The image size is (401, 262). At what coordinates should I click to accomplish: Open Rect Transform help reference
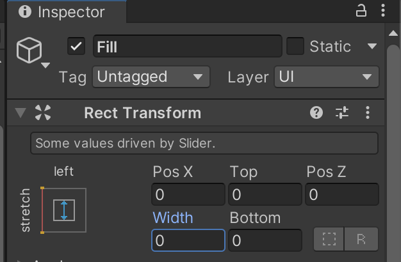point(316,113)
